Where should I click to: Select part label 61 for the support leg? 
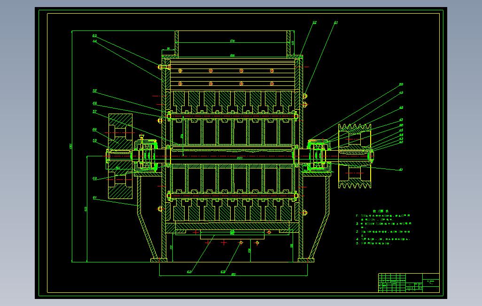95,198
